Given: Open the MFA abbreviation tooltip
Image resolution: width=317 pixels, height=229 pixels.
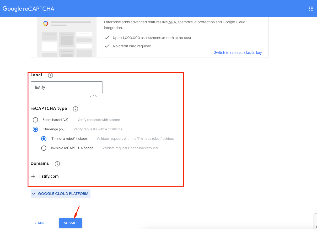Looking at the screenshot, I should 172,22.
